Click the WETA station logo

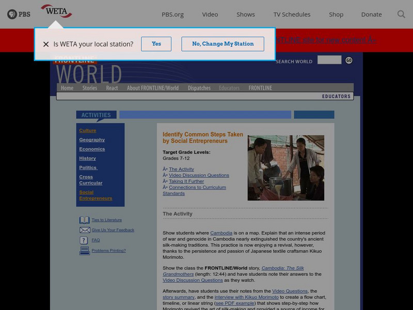tap(56, 11)
